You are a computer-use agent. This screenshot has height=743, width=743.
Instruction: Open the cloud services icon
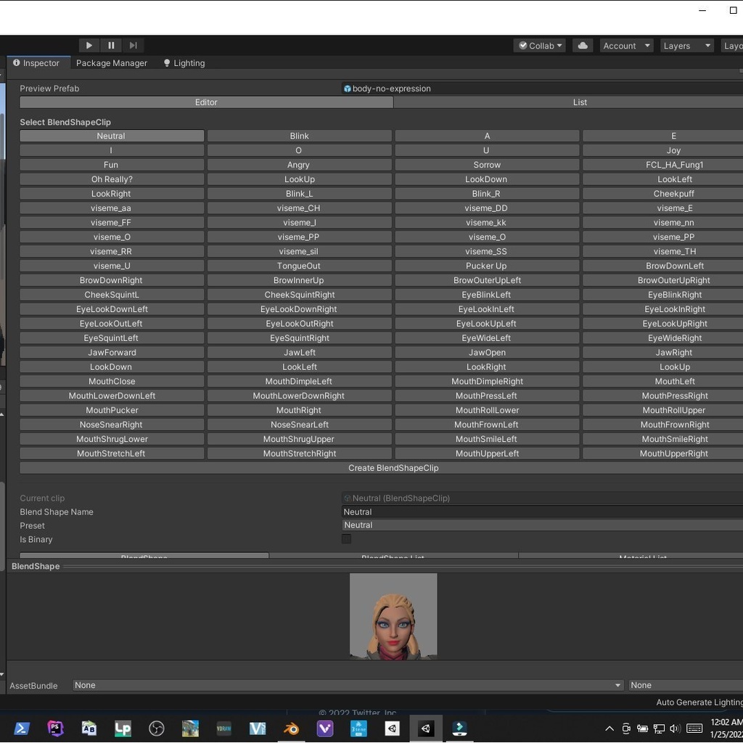coord(583,46)
